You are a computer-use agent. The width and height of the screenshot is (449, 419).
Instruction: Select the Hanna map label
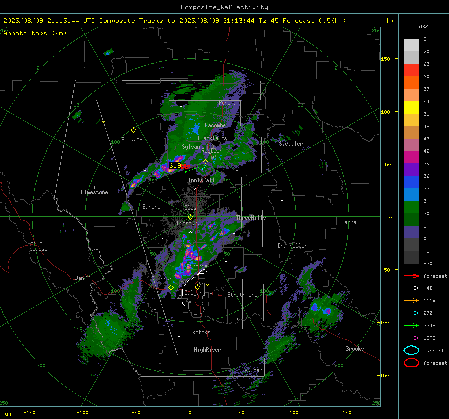tap(349, 222)
